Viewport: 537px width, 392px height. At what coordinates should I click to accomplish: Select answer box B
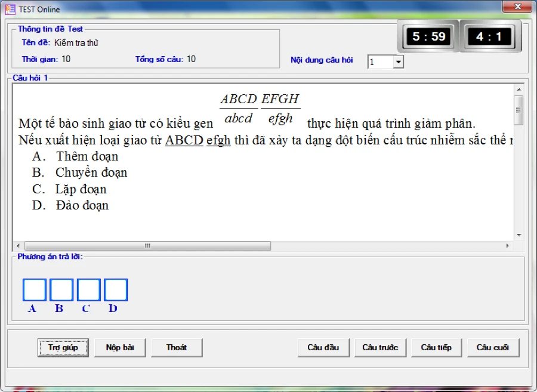pos(61,290)
